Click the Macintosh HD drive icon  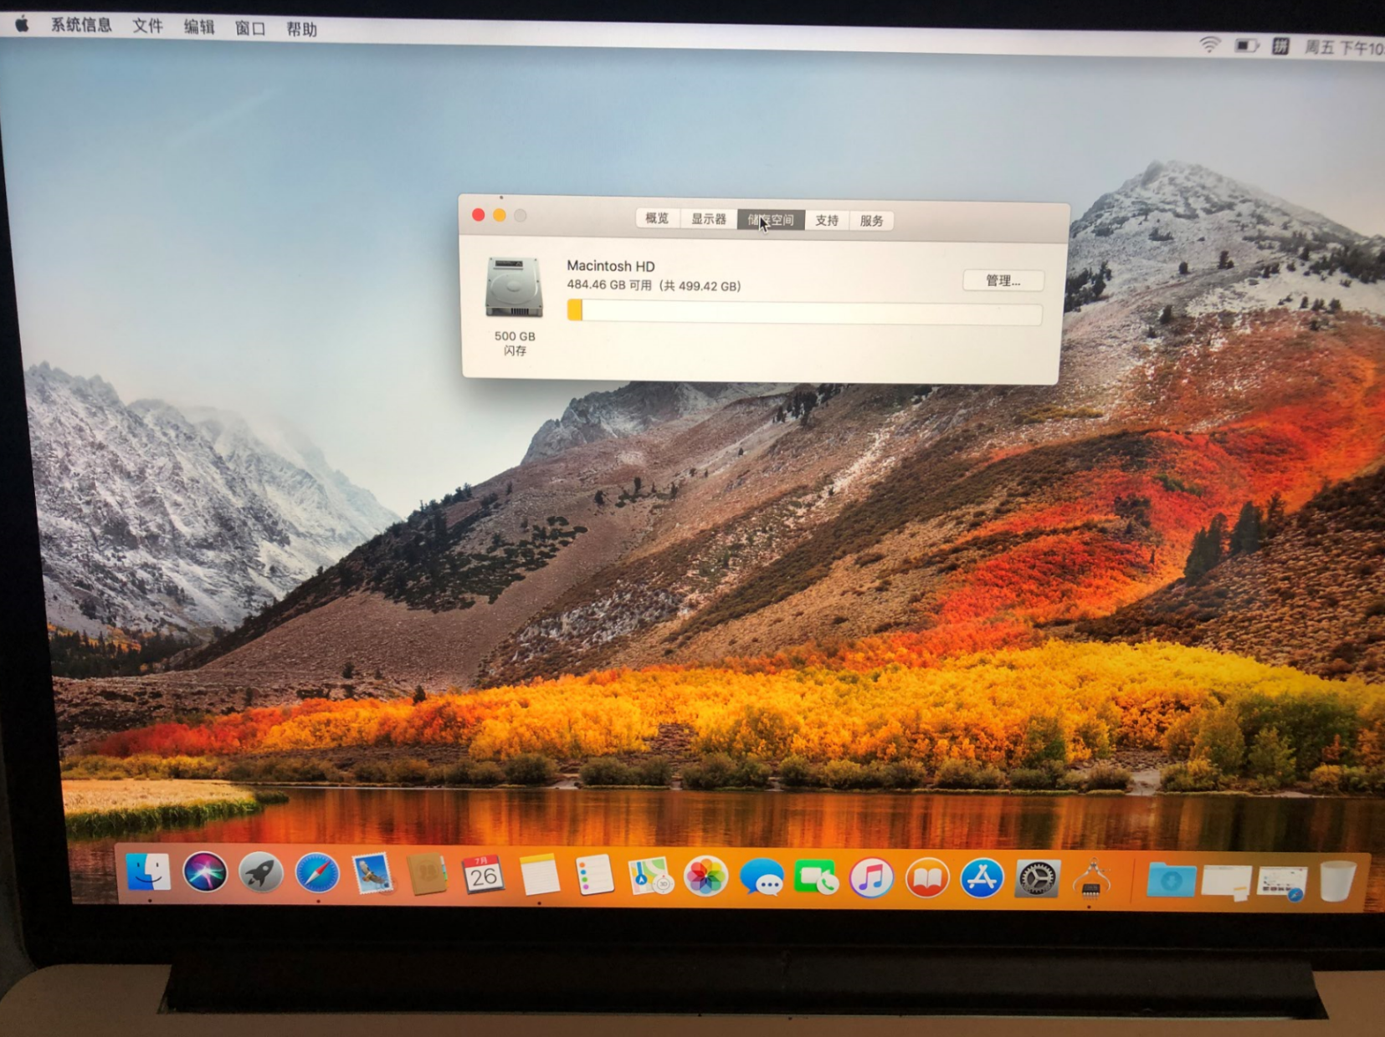(x=514, y=289)
